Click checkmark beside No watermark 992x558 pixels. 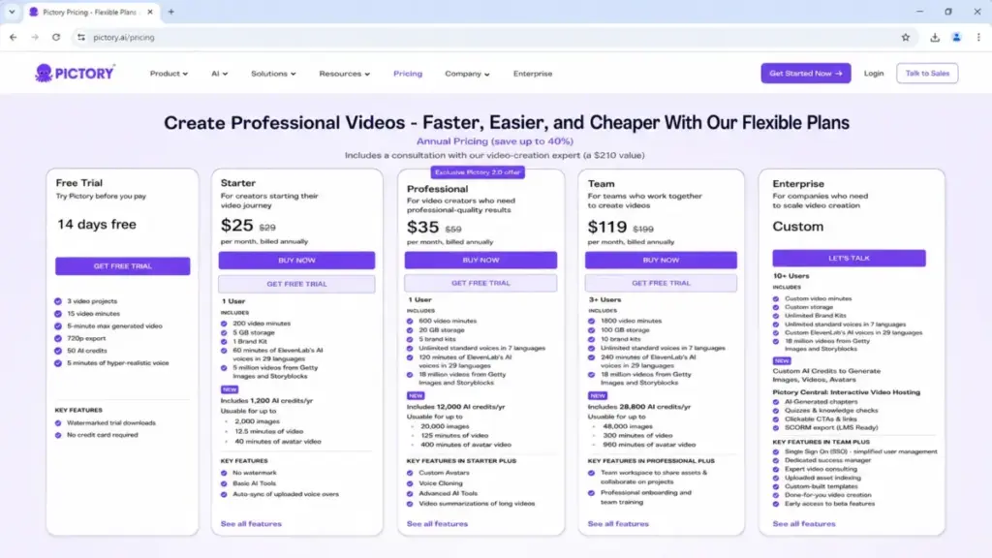pos(224,473)
